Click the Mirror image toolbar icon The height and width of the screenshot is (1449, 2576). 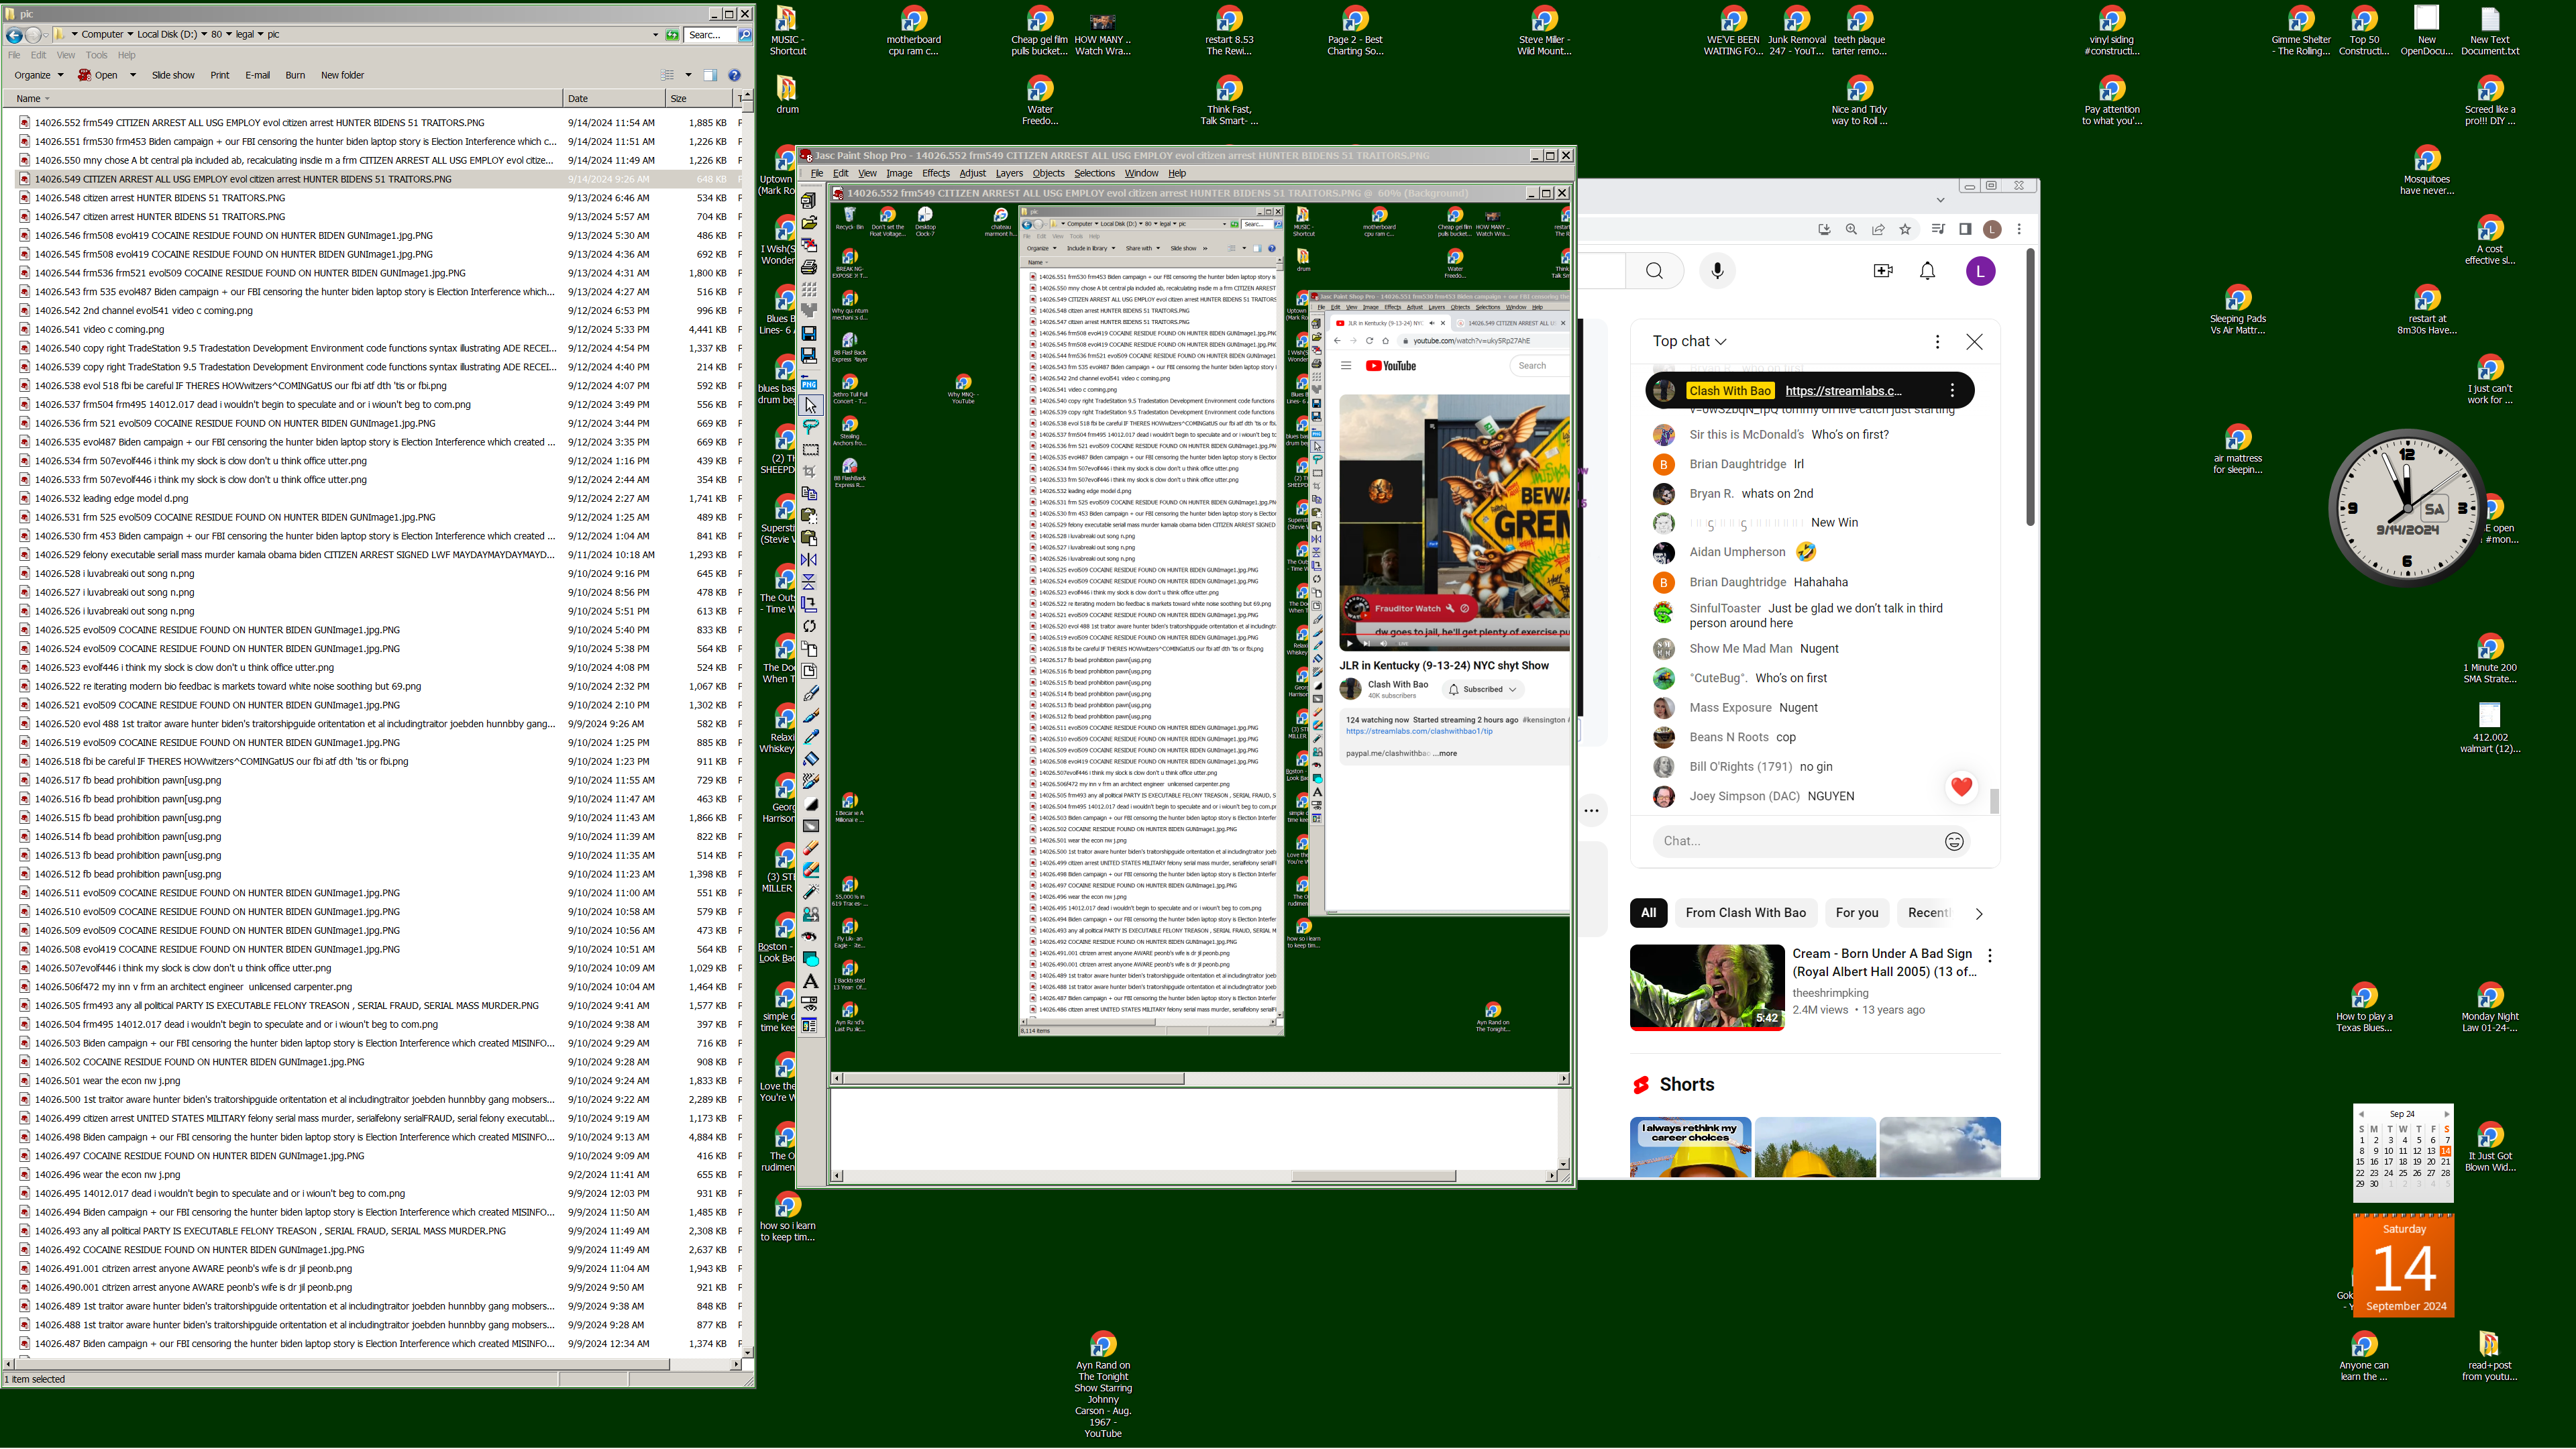(810, 560)
